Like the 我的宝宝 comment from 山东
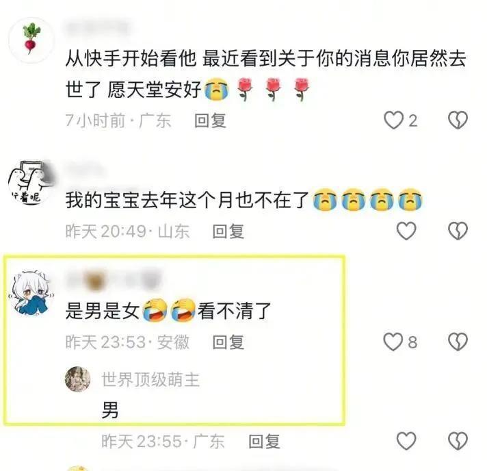Viewport: 487px width, 471px height. (406, 231)
